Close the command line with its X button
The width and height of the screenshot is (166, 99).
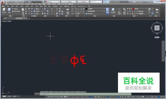[x=36, y=94]
